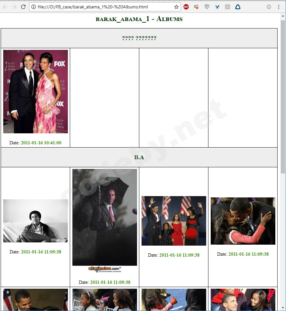The width and height of the screenshot is (286, 311).
Task: Open the family waving on stage photo
Action: click(174, 221)
